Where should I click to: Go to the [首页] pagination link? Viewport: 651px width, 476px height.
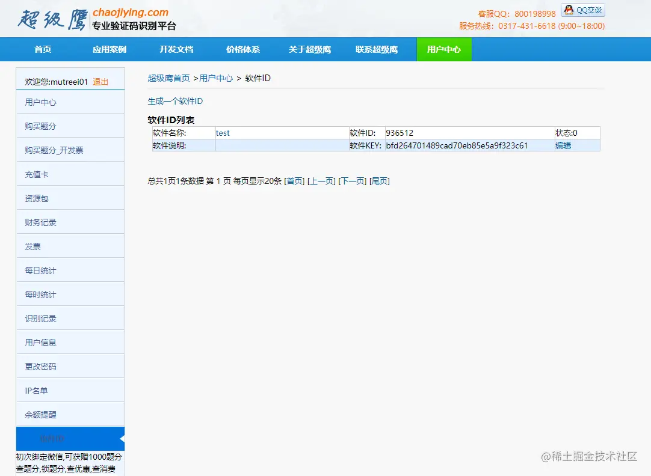[294, 181]
